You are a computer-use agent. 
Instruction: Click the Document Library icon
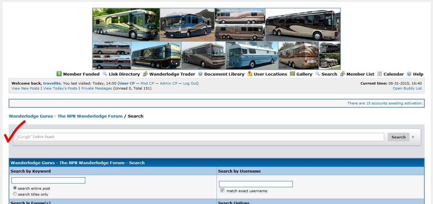click(x=200, y=74)
